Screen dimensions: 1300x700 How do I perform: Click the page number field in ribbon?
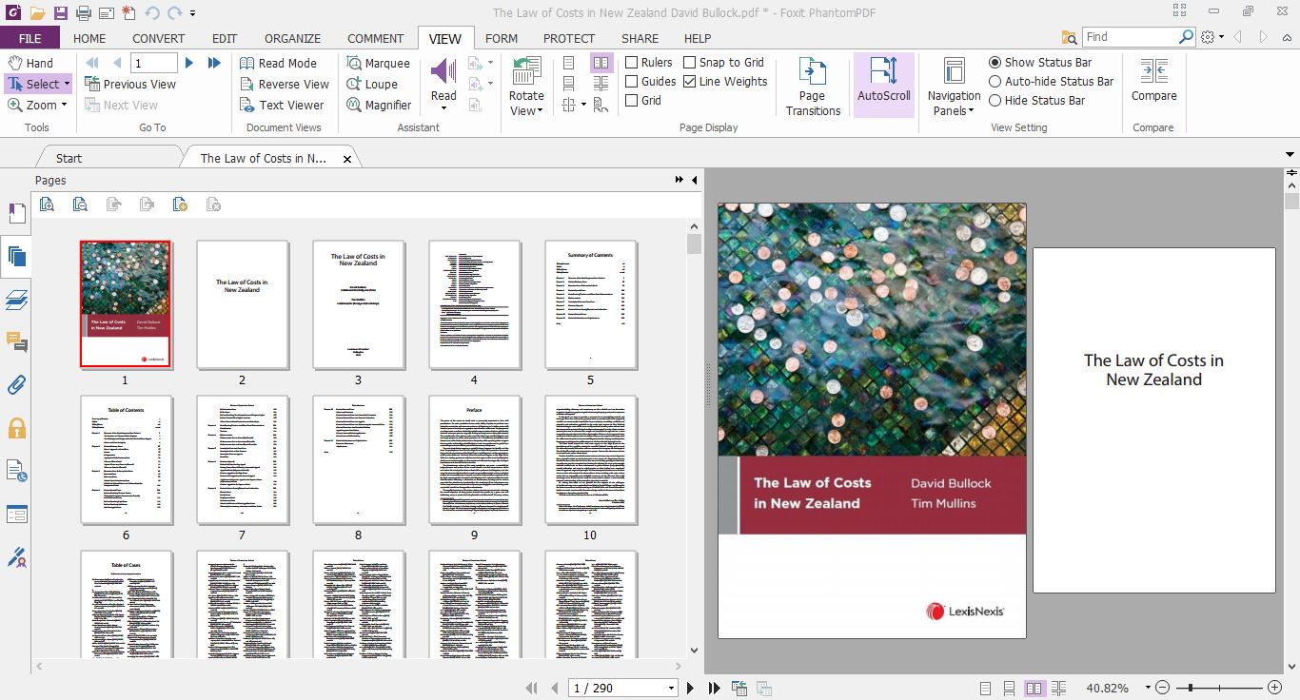154,63
